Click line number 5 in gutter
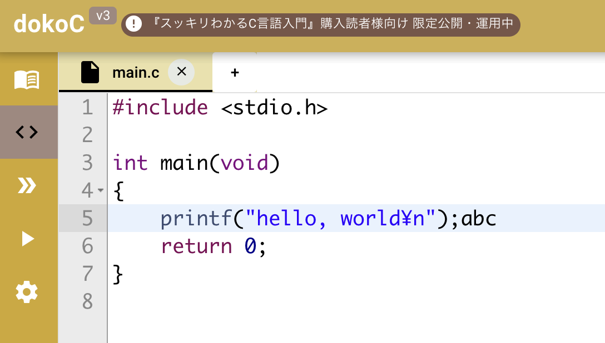The image size is (605, 343). [87, 218]
